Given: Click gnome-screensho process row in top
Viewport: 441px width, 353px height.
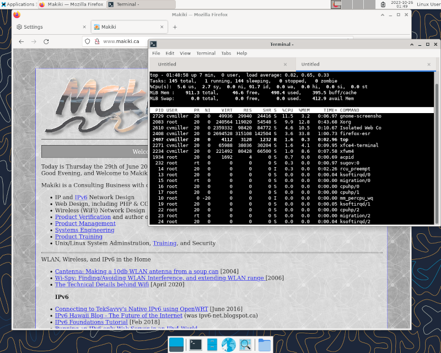Looking at the screenshot, I should [292, 116].
